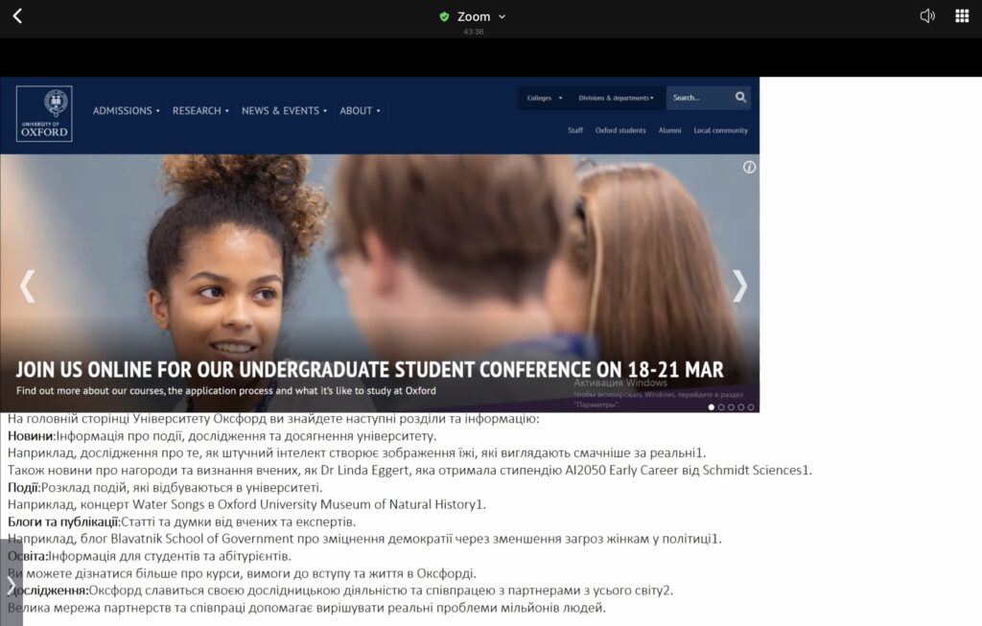The image size is (982, 626).
Task: Show the next carousel slide
Action: pyautogui.click(x=739, y=286)
